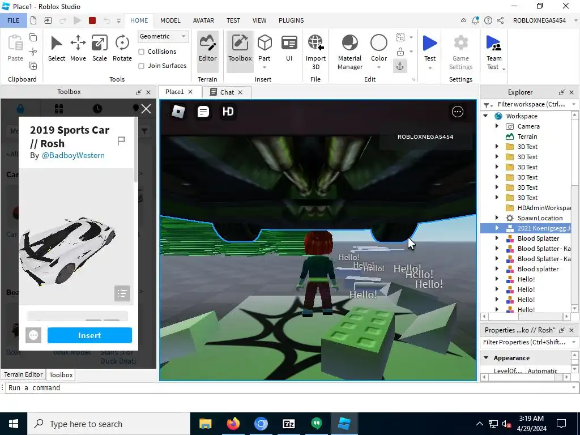Screen dimensions: 580x435
Task: Click the Color tool
Action: (379, 48)
